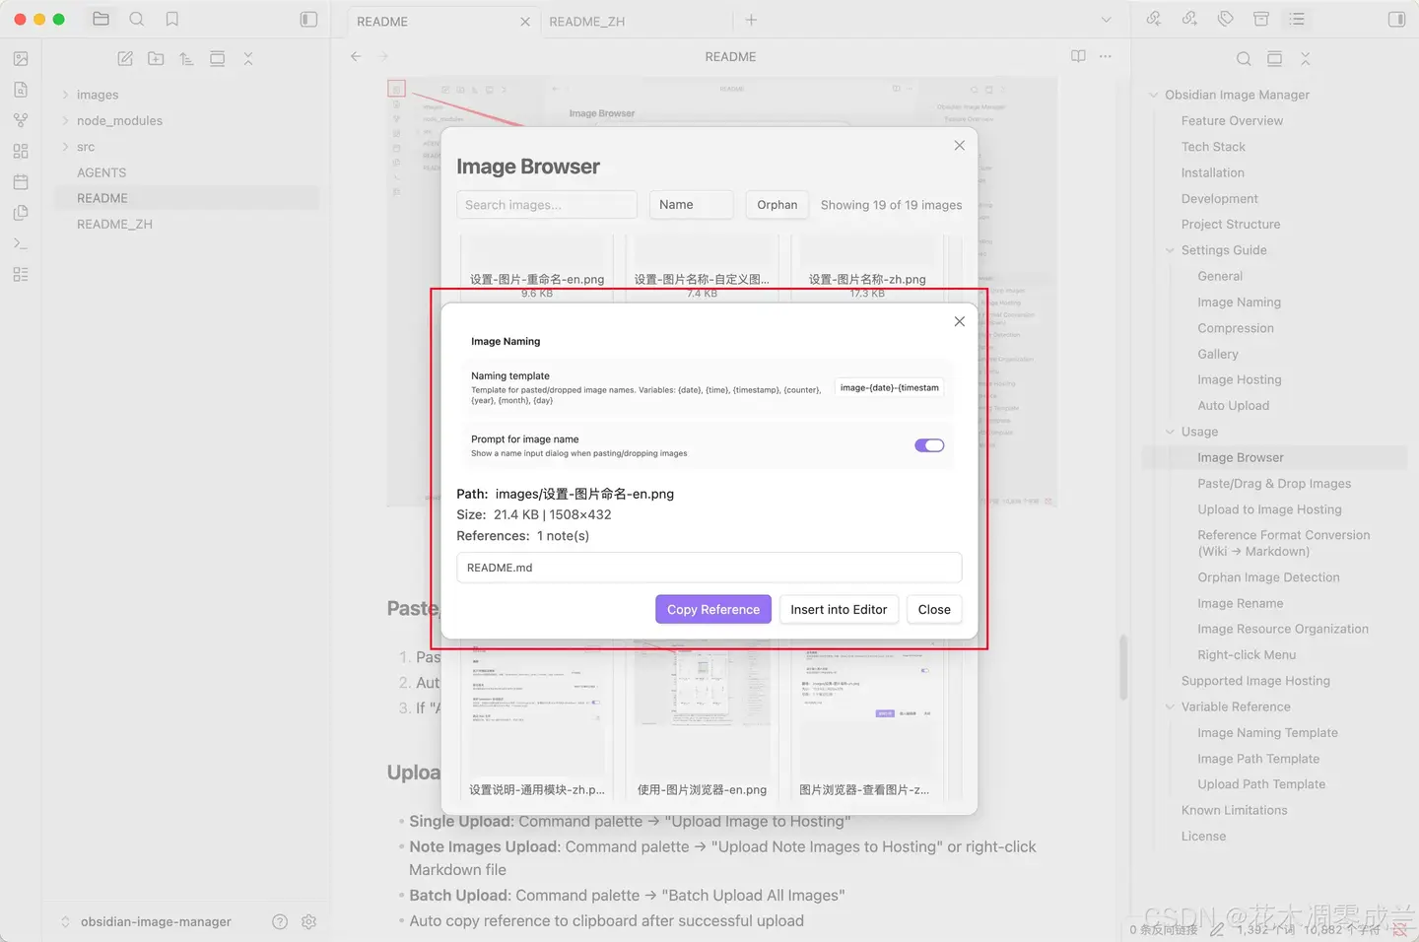Navigate forward with the right arrow
The width and height of the screenshot is (1419, 942).
(x=384, y=56)
